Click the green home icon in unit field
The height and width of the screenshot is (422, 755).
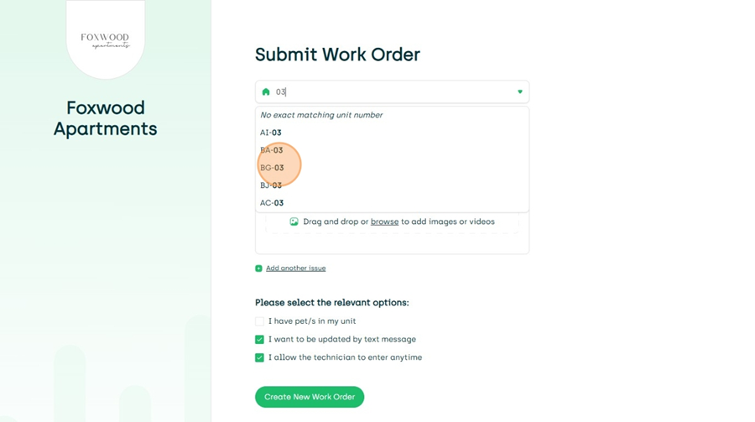click(x=266, y=91)
